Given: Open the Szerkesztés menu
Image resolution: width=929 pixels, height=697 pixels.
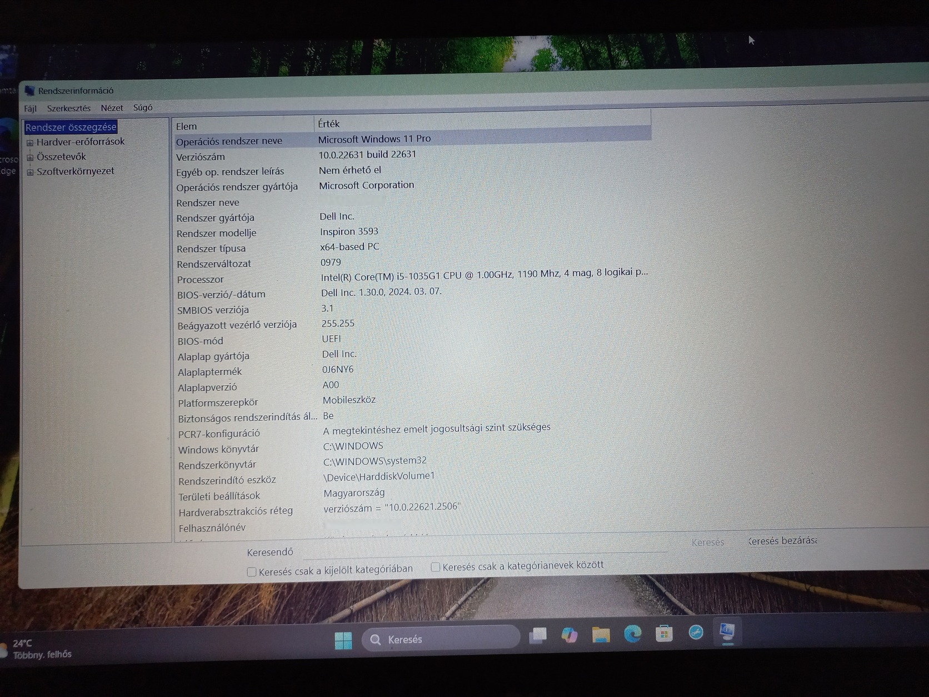Looking at the screenshot, I should tap(68, 108).
